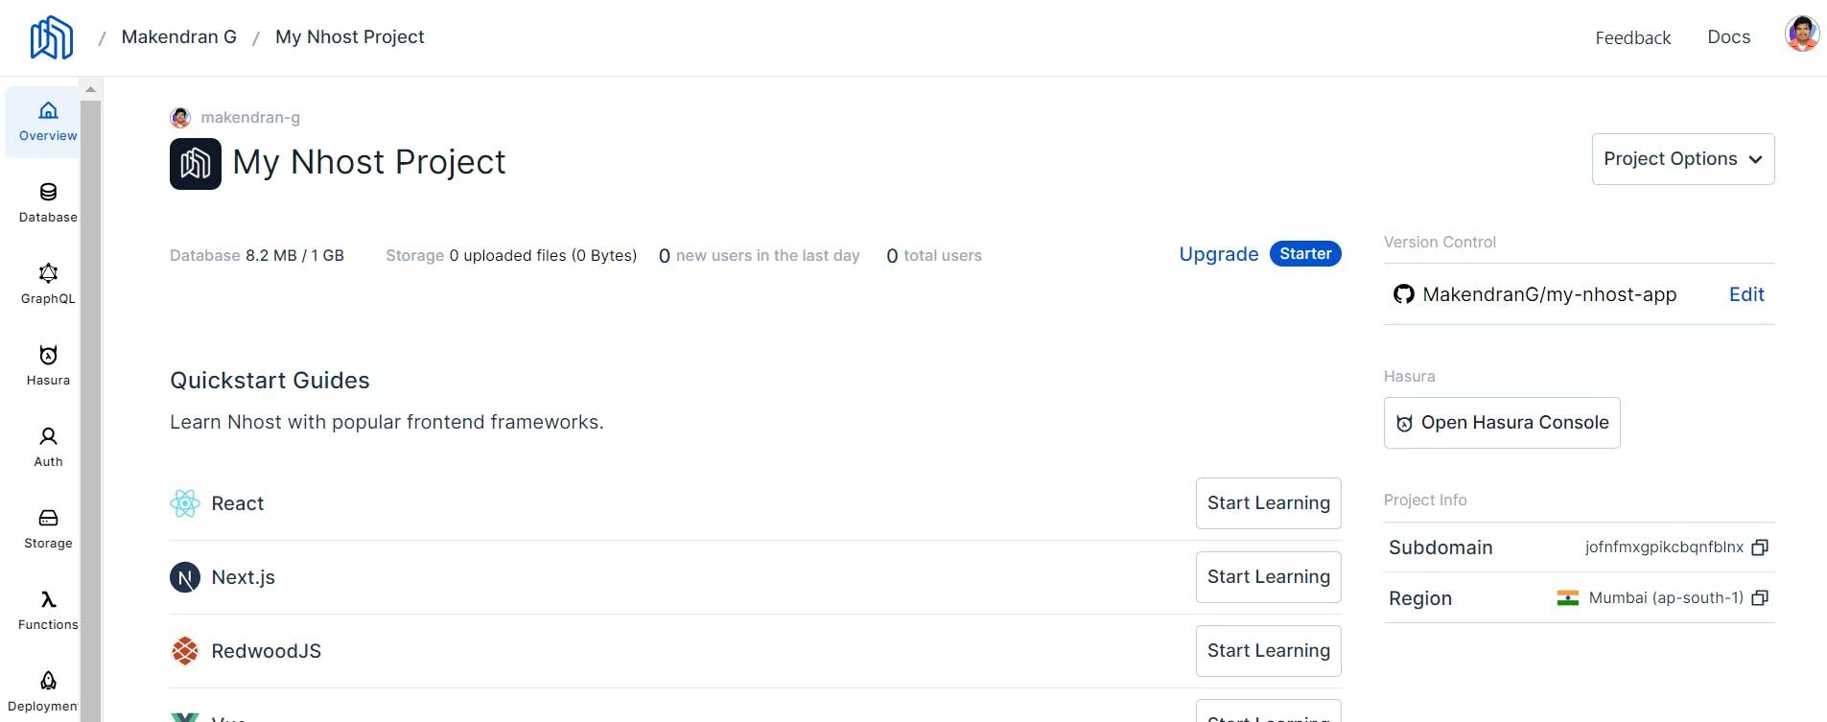Click the subdomain text jofnfmxgpikcbqnfblnx
This screenshot has width=1827, height=722.
[x=1664, y=547]
